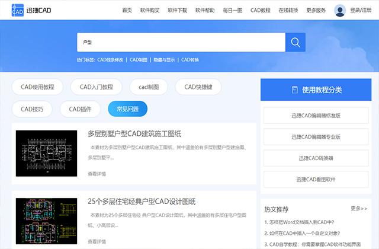Select the CAD使用教程 category pill

pyautogui.click(x=37, y=87)
